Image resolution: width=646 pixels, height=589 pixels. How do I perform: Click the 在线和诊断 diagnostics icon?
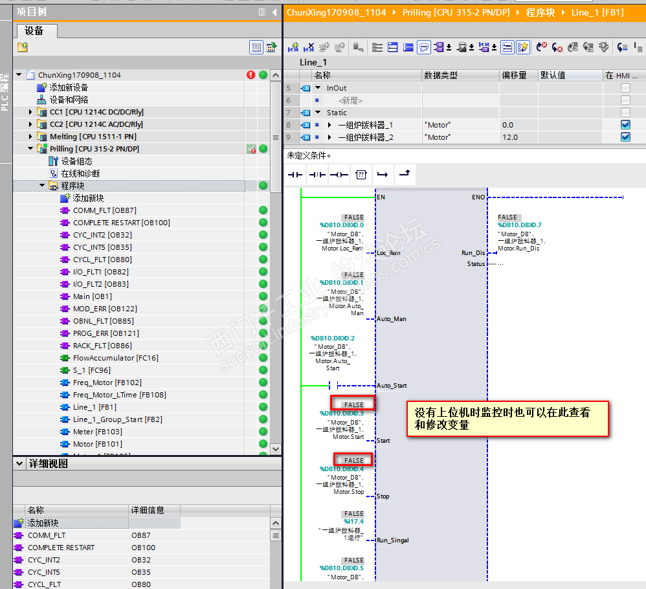pos(54,173)
